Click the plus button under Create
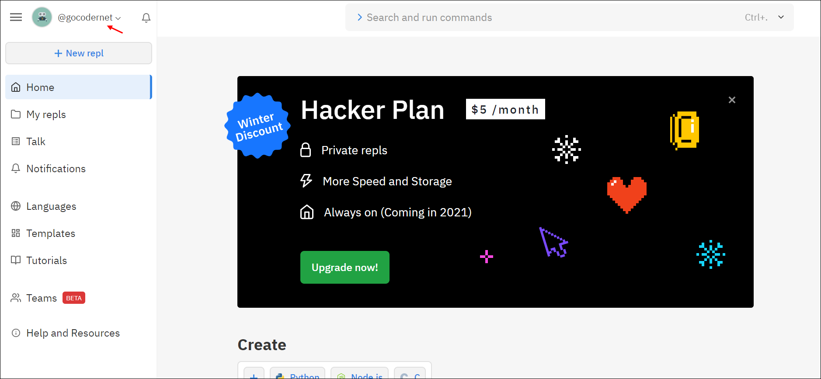This screenshot has height=379, width=821. (x=254, y=374)
